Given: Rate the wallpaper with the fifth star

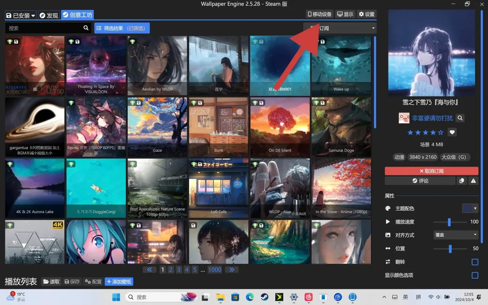Looking at the screenshot, I should coord(441,133).
